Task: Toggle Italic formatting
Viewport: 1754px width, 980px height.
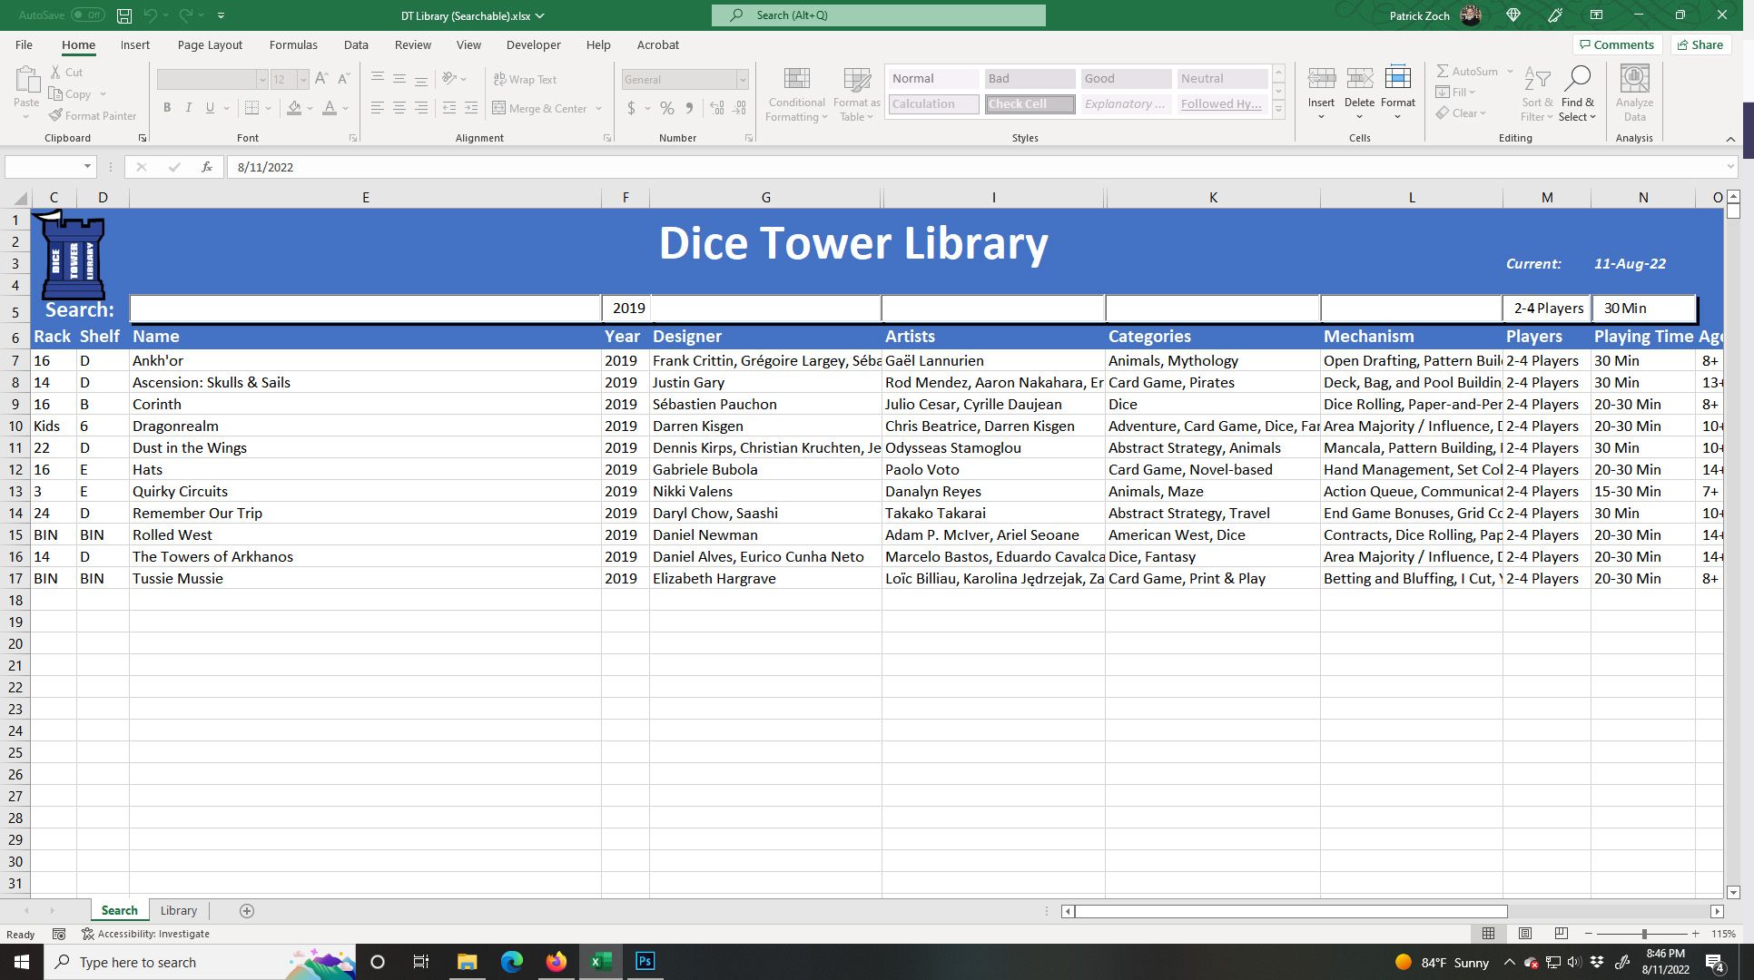Action: pyautogui.click(x=189, y=107)
